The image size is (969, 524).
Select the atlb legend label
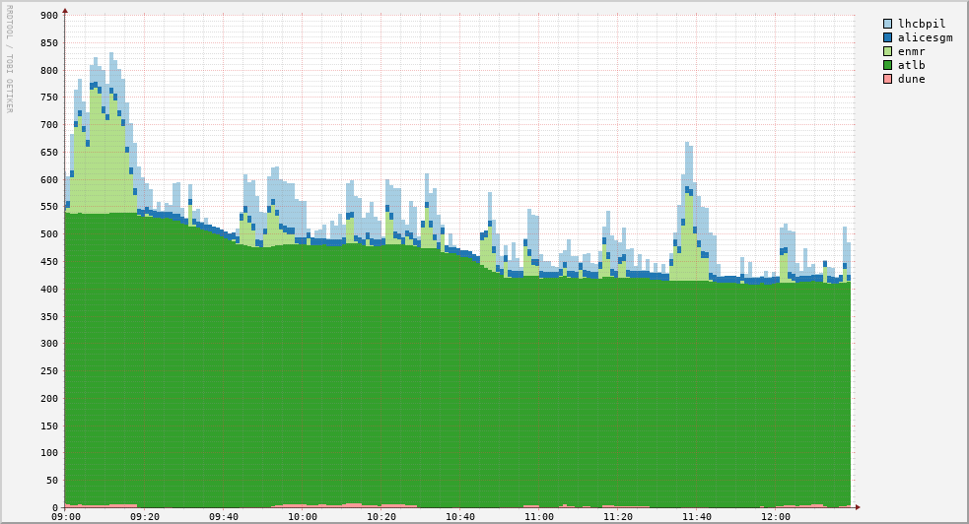(x=911, y=65)
